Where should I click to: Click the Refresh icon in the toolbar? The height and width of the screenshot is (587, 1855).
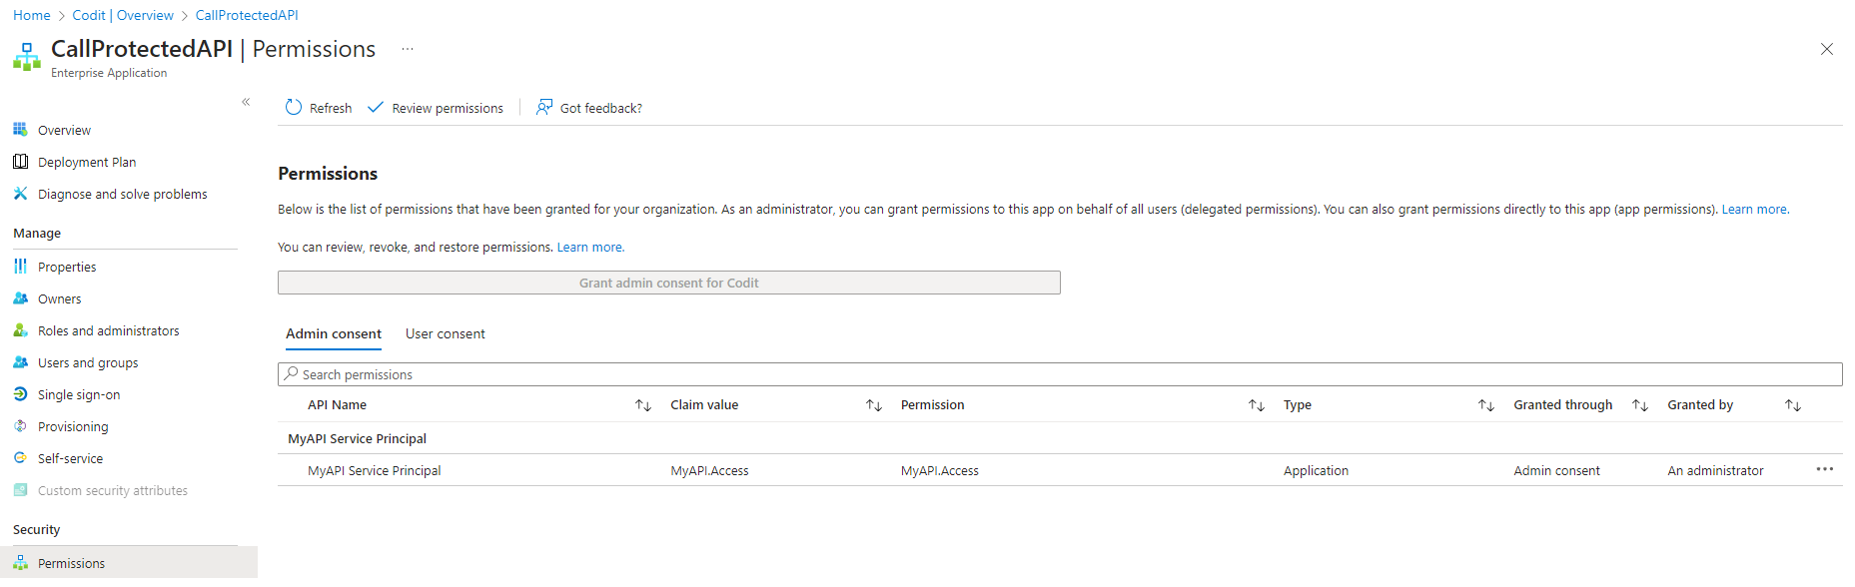tap(294, 108)
